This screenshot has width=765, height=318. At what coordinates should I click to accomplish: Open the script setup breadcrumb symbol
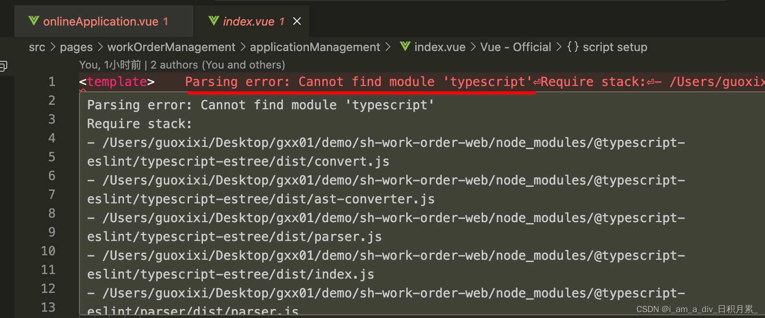pyautogui.click(x=615, y=47)
